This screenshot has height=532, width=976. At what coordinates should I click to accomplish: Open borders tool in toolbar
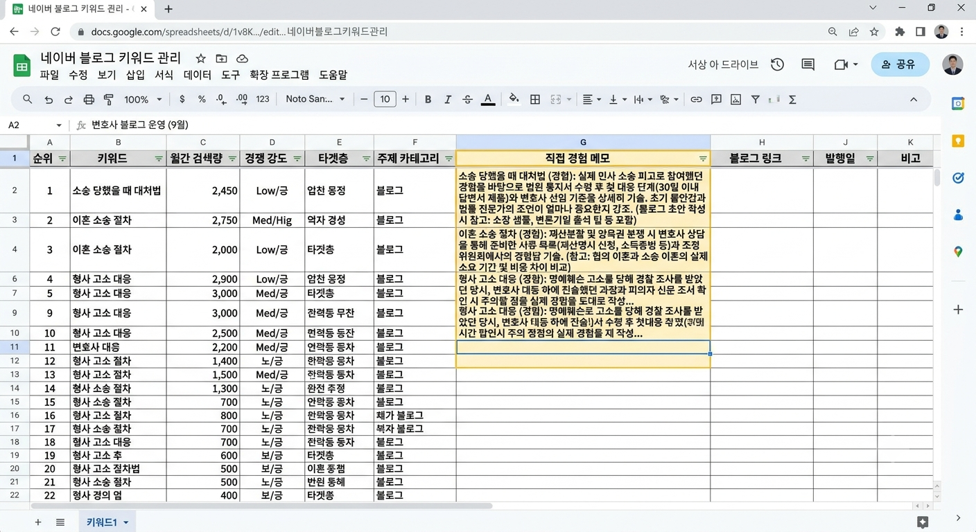(x=535, y=100)
